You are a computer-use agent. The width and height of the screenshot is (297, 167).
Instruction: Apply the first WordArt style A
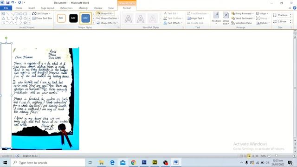(x=128, y=19)
